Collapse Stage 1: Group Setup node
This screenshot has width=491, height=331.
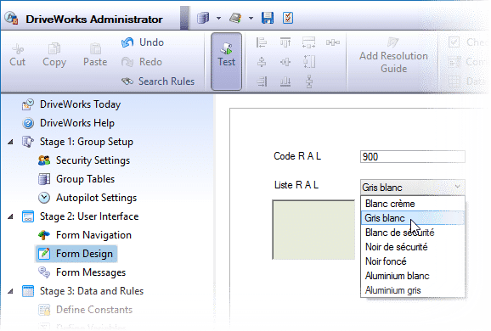[x=11, y=142]
